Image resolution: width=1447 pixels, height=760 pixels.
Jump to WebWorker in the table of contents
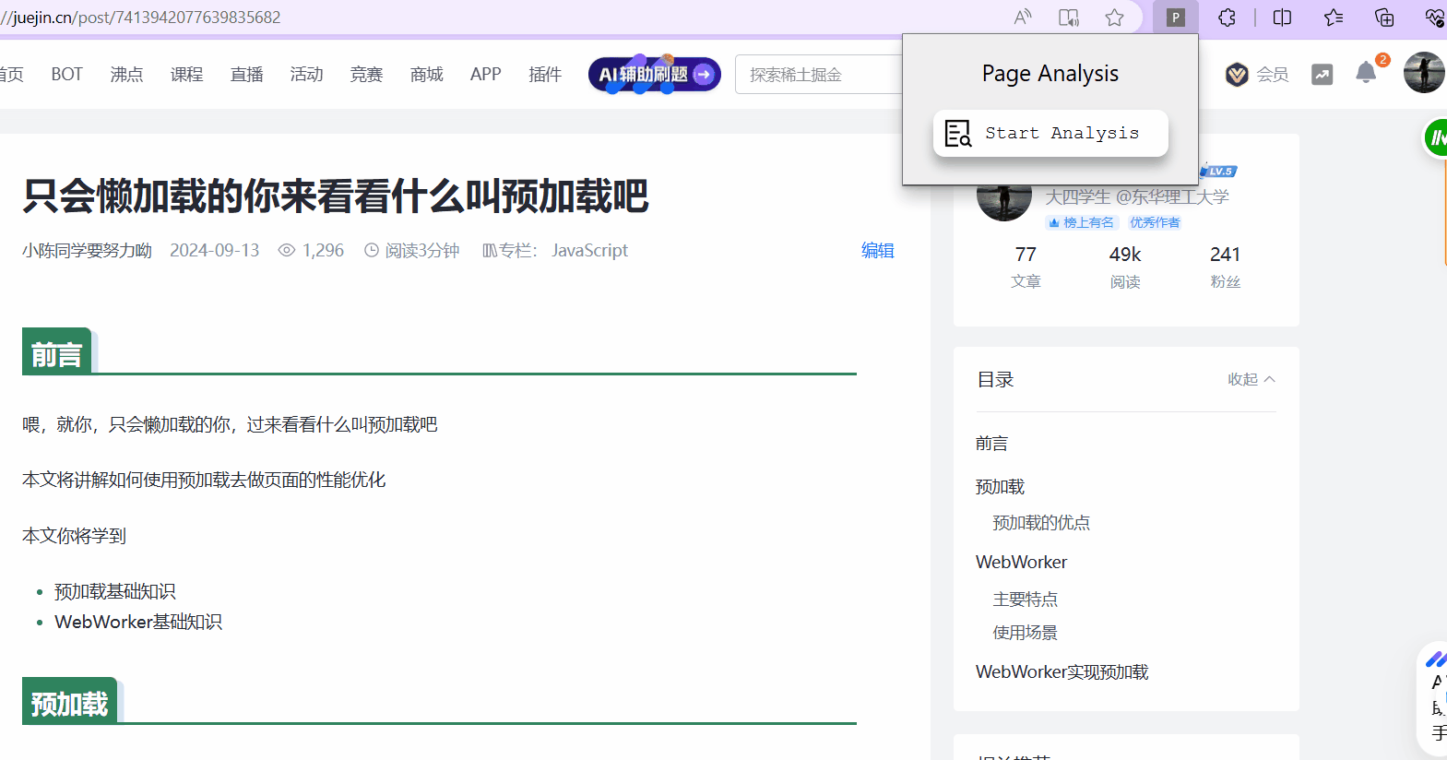(x=1021, y=563)
